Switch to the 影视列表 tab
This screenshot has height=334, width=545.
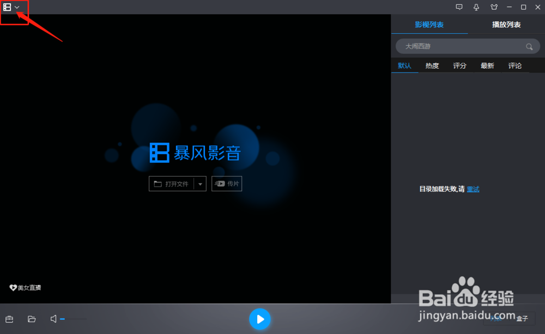(x=429, y=25)
